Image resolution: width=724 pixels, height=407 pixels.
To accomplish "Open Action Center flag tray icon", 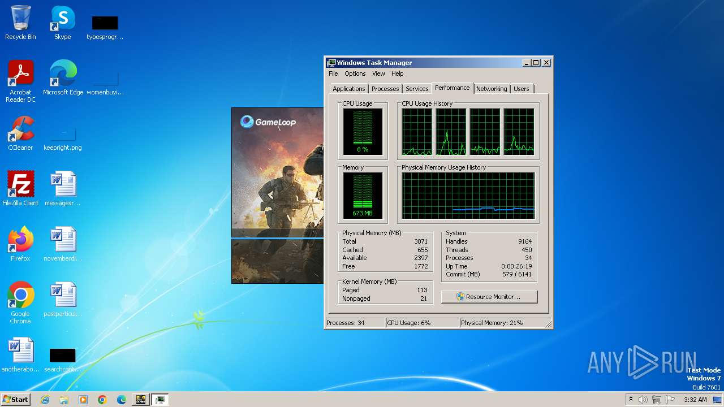I will tap(670, 400).
